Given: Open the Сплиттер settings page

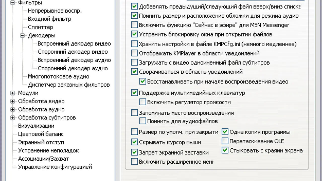Looking at the screenshot, I should (41, 27).
